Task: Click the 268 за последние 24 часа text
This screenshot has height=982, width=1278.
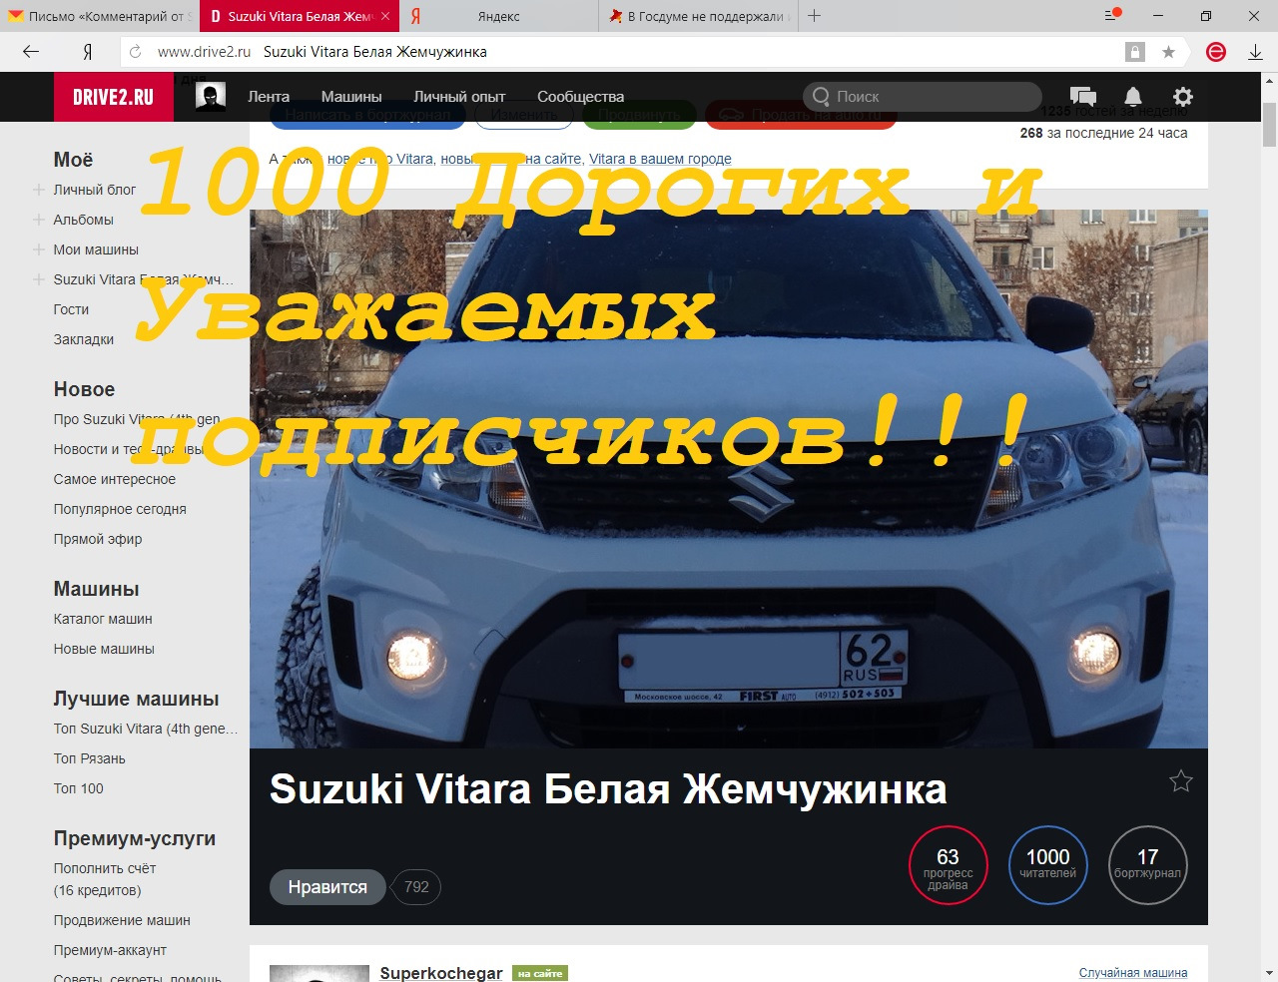Action: [1104, 133]
